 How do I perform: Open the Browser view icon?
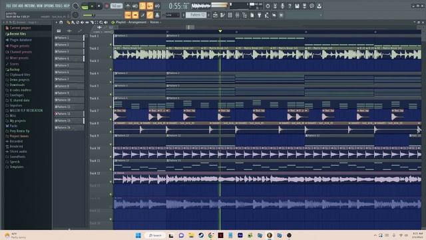point(244,15)
